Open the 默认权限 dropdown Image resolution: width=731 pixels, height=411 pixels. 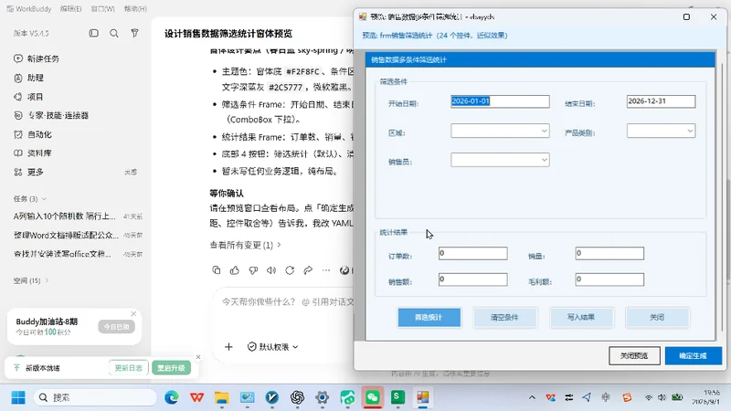[x=272, y=347]
